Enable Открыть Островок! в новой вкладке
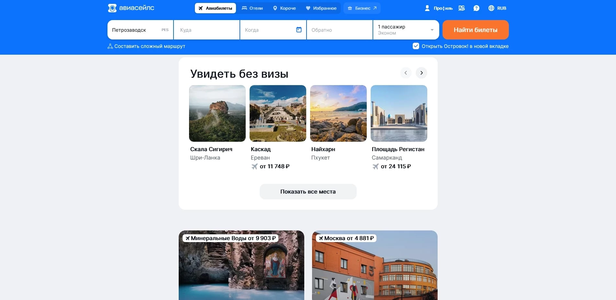Viewport: 616px width, 300px height. point(416,46)
